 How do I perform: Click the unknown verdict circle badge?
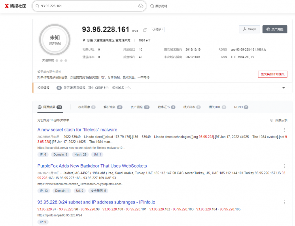click(x=55, y=40)
